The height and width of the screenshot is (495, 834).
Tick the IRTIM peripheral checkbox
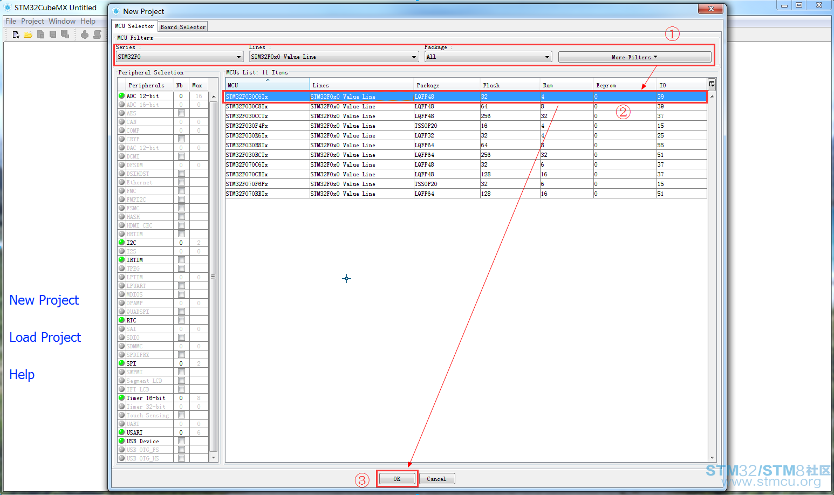(x=181, y=260)
